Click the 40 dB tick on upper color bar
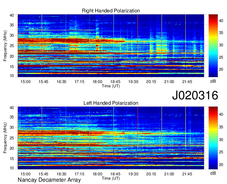227x184 pixels. 221,21
